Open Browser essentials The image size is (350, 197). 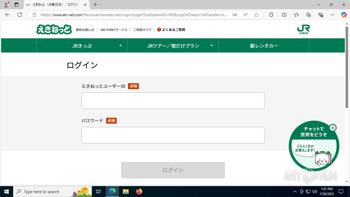pyautogui.click(x=320, y=15)
